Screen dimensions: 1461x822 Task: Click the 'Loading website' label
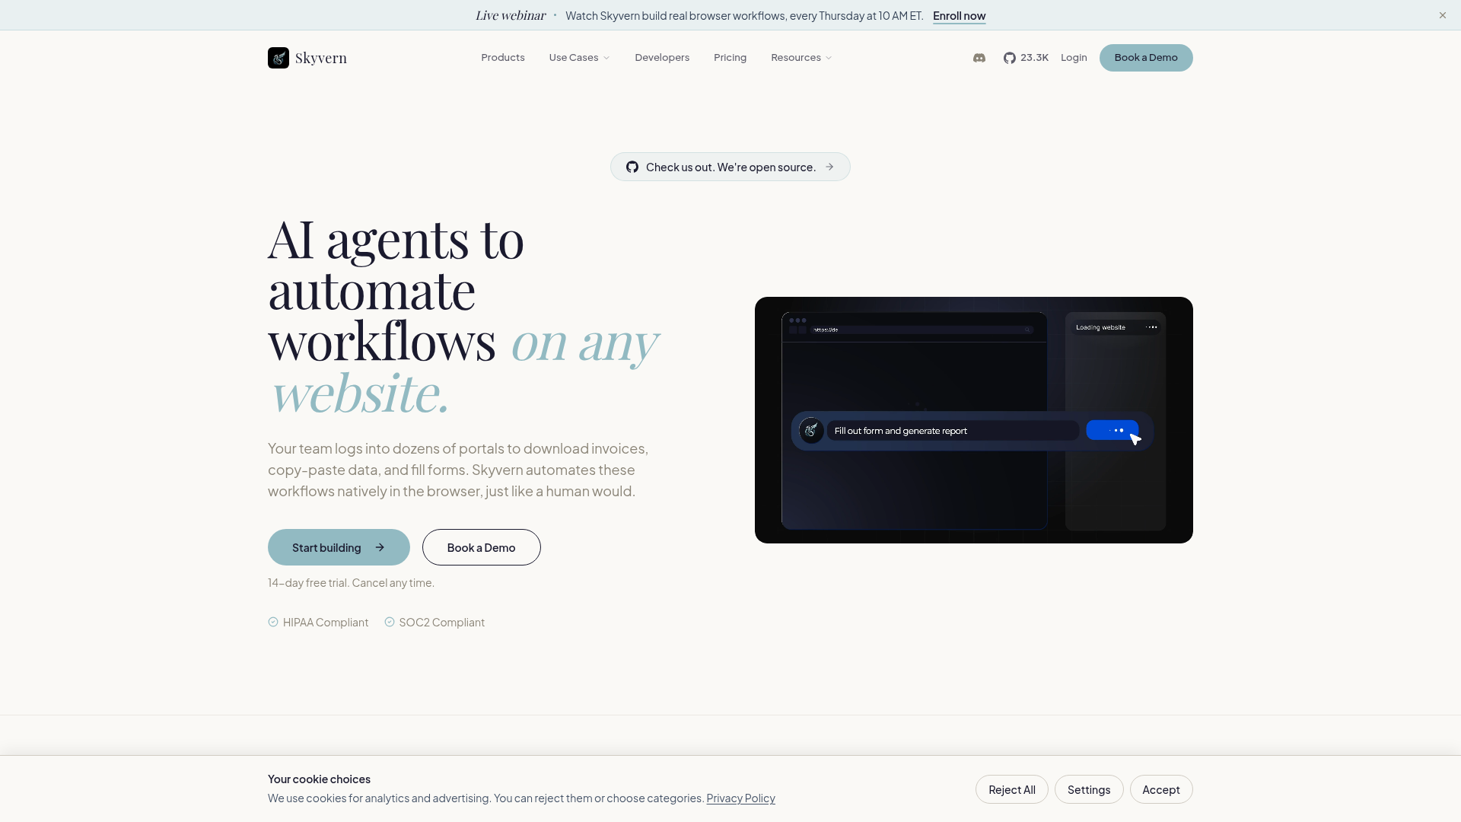[1100, 327]
